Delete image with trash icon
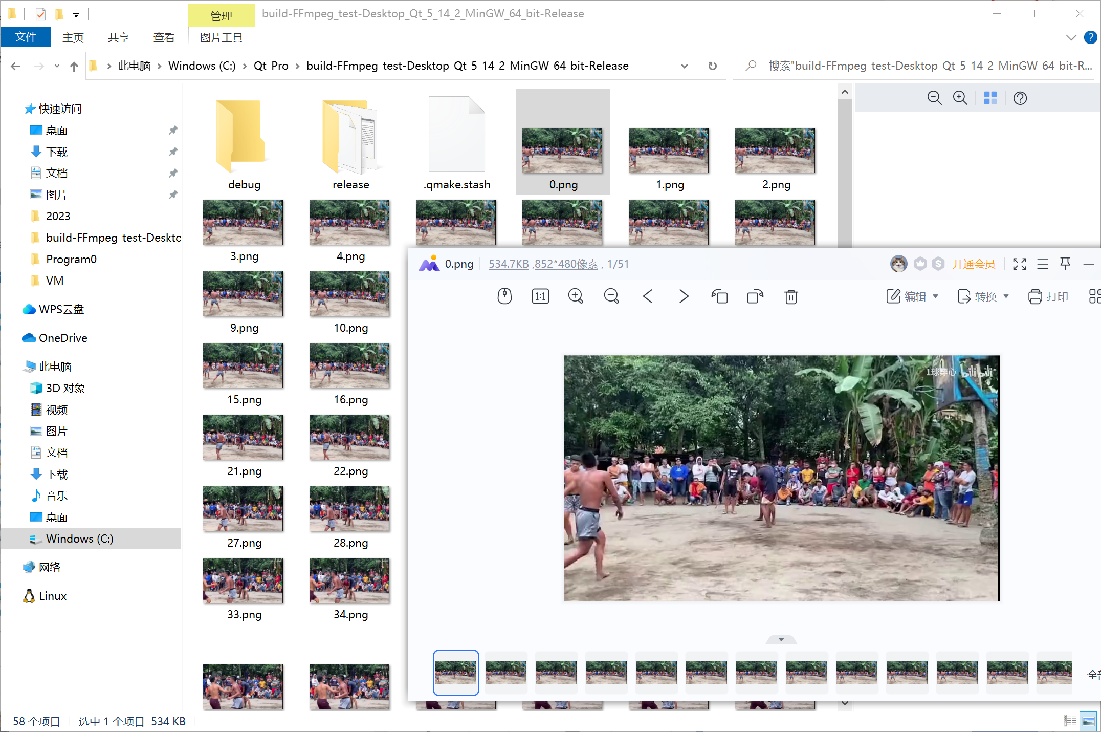Screen dimensions: 1101x732 point(791,296)
